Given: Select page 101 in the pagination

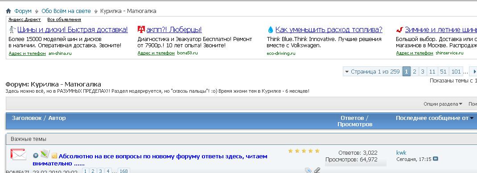Looking at the screenshot, I should click(456, 72).
